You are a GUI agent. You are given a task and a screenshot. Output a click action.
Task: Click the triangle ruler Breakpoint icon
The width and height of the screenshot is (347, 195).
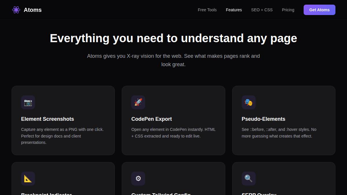point(28,179)
